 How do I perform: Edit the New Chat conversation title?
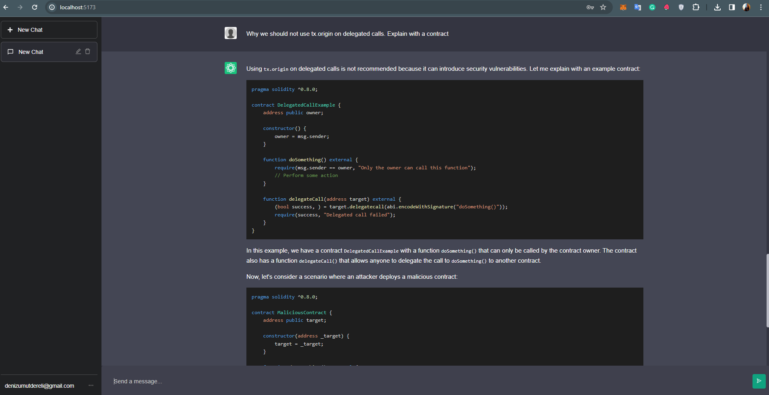pyautogui.click(x=79, y=51)
